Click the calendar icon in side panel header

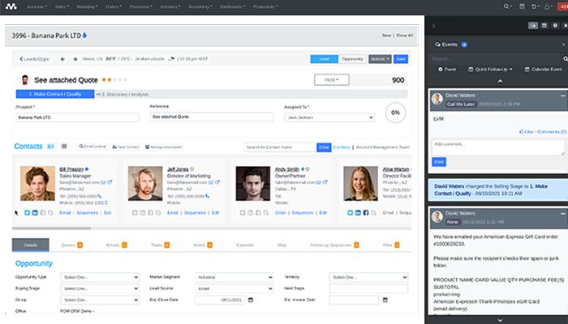pos(544,25)
